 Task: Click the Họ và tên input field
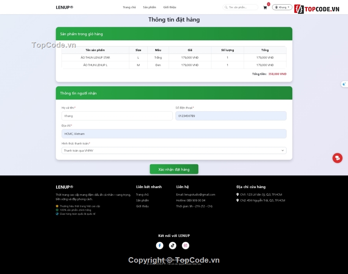point(117,116)
